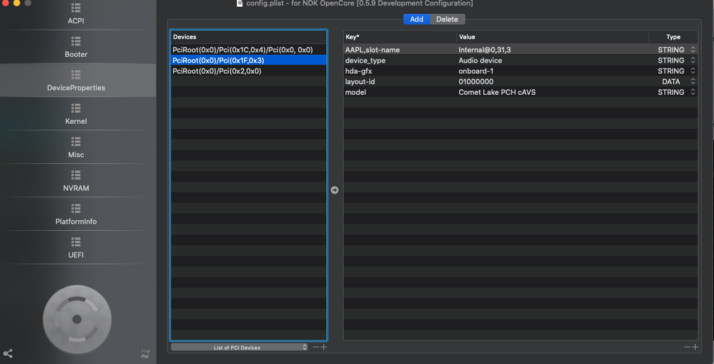Go to the Booter section
Screen dimensions: 714x364
[76, 47]
